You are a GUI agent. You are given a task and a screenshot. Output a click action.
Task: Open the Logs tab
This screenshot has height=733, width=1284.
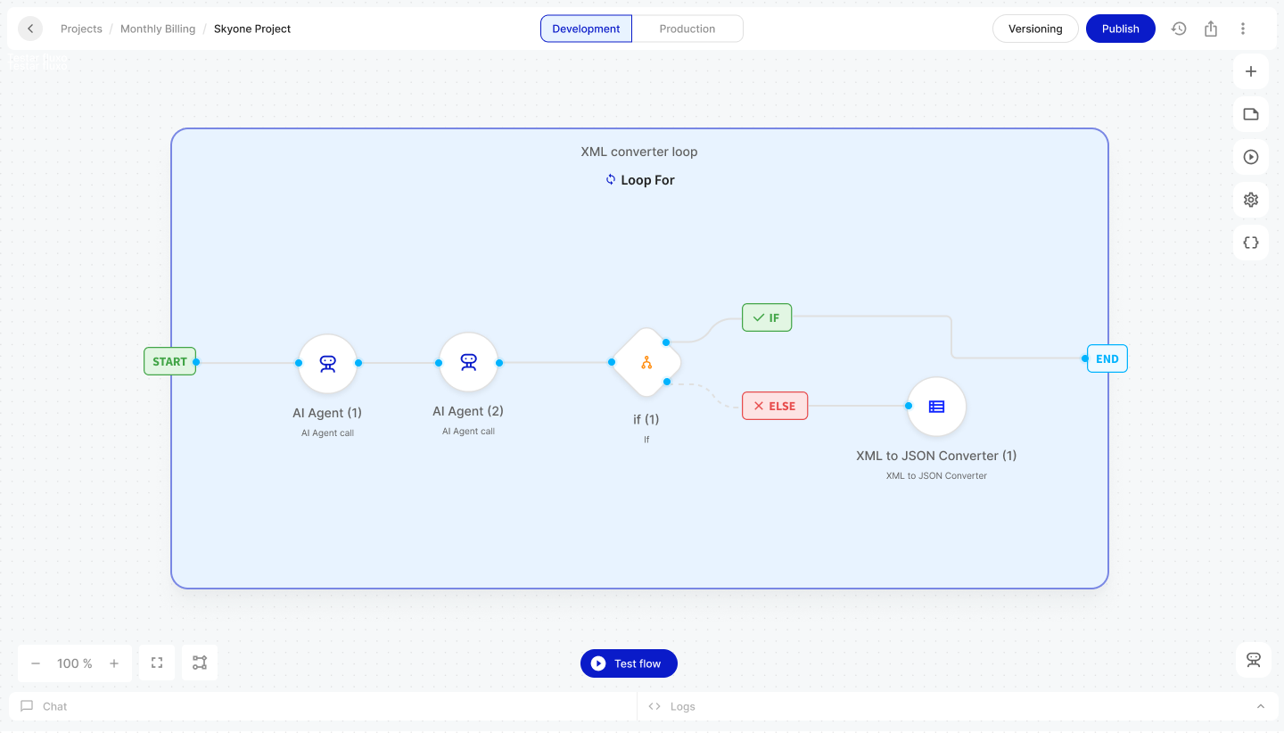(x=682, y=706)
